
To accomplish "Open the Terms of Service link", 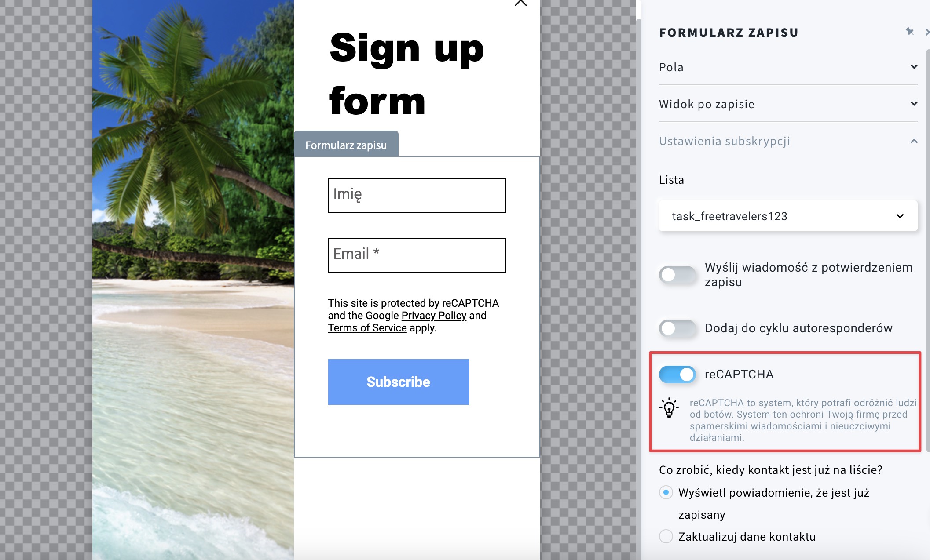I will coord(367,328).
